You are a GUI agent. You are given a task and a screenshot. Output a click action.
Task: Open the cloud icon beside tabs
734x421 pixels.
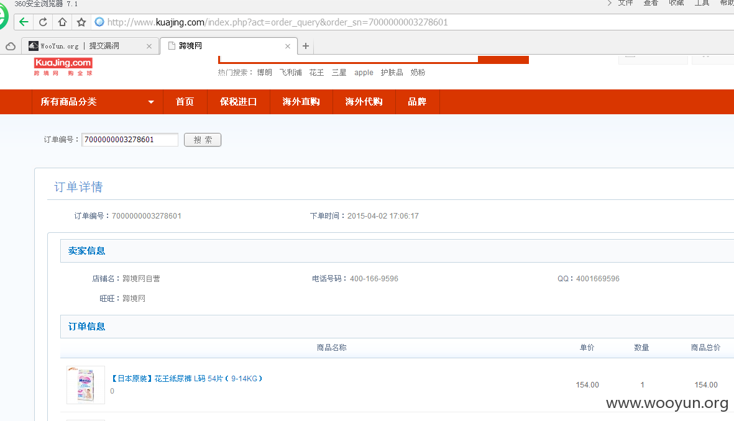[x=11, y=47]
